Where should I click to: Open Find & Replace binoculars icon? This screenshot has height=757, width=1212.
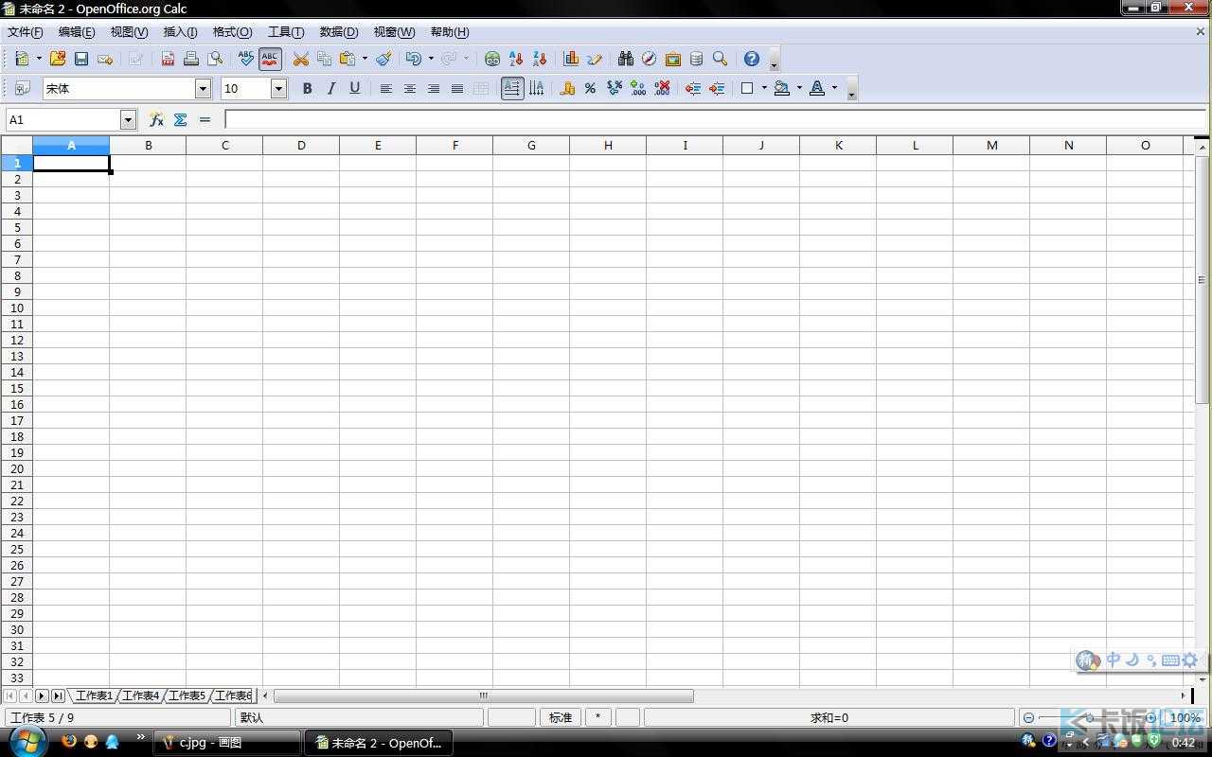(x=625, y=59)
